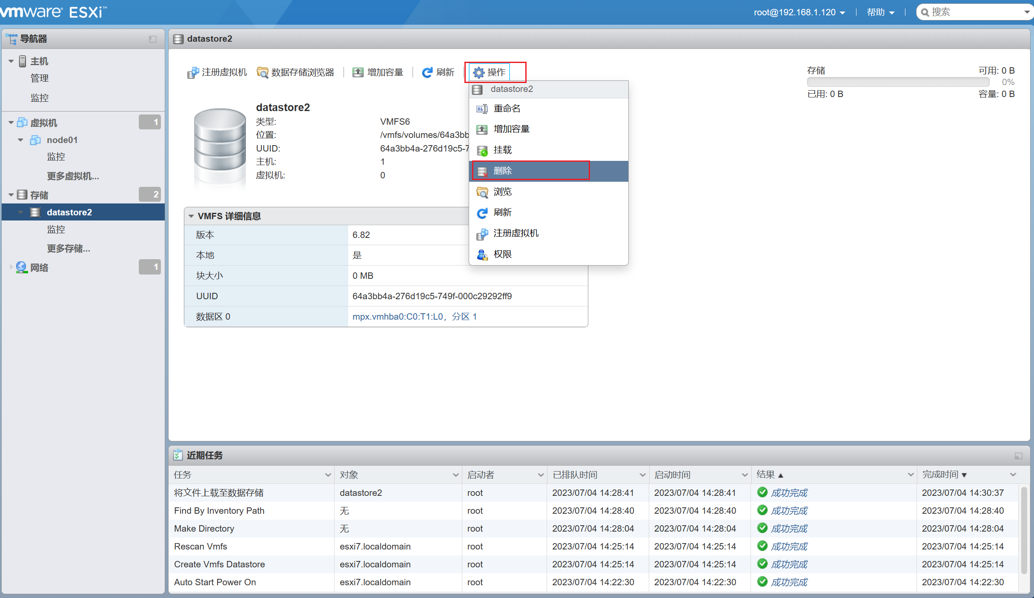Click the Refresh icon in toolbar
The width and height of the screenshot is (1034, 598).
pos(427,73)
